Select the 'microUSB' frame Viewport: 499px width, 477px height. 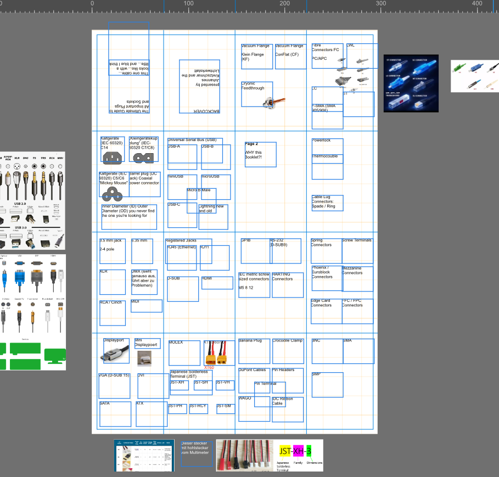[x=216, y=187]
